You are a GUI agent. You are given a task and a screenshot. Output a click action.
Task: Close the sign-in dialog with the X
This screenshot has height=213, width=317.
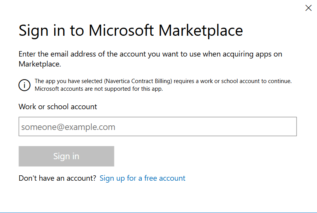pyautogui.click(x=309, y=8)
